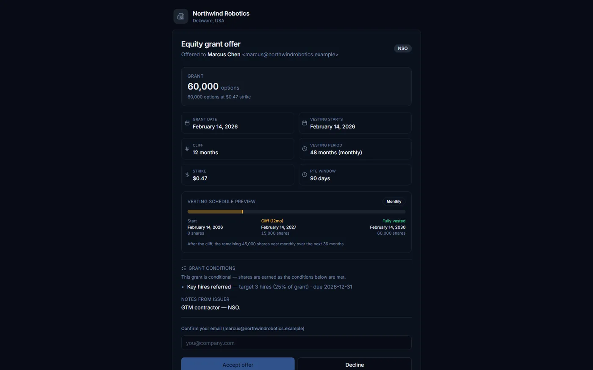
Task: Focus the confirm email input field
Action: [x=296, y=343]
